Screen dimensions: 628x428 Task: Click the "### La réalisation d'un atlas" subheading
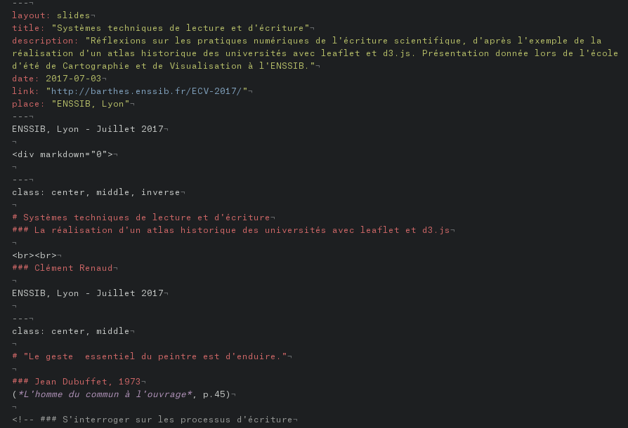point(230,230)
